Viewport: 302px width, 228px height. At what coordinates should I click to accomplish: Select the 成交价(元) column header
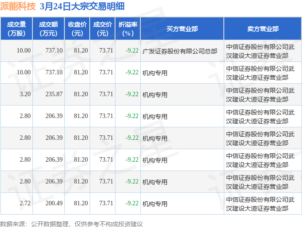pos(103,29)
